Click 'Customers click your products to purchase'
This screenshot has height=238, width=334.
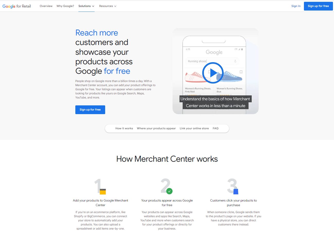tap(233, 203)
